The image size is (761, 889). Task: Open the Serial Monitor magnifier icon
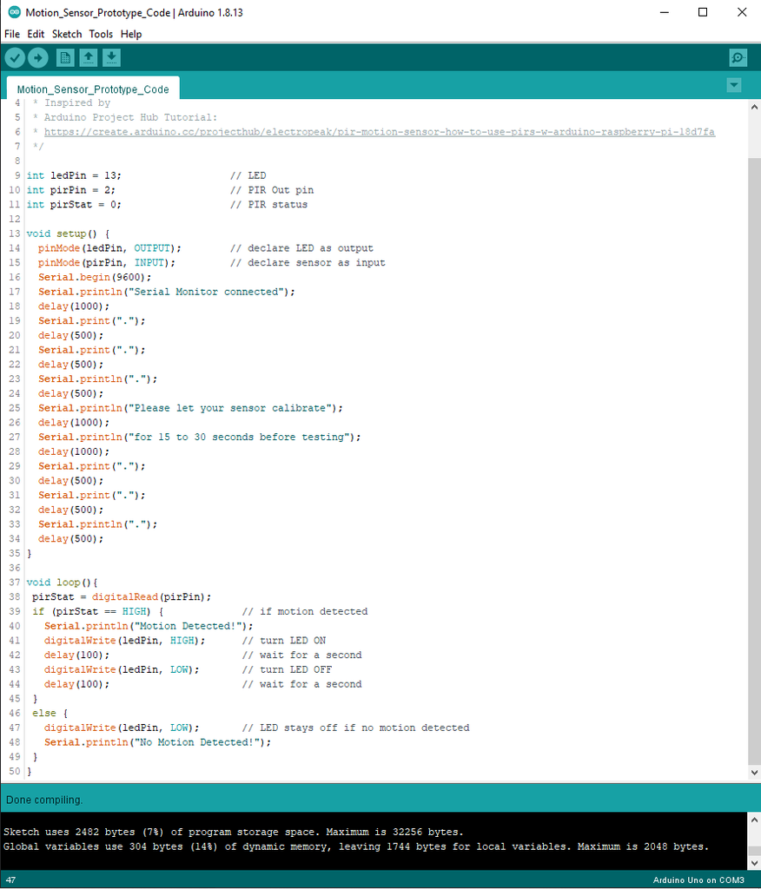[x=738, y=58]
